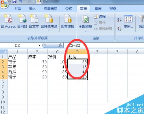Viewport: 144px width, 114px height.
Task: Open the 公式 tab
Action: tap(69, 9)
